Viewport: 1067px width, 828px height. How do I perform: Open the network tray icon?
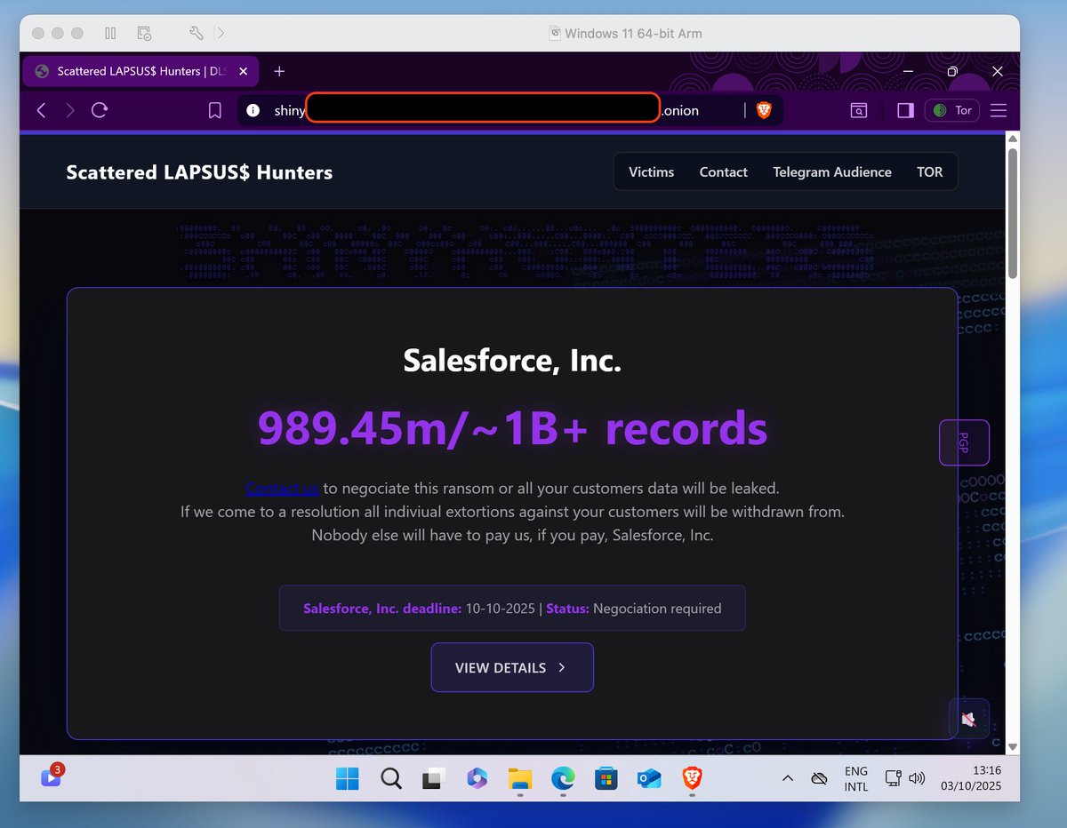click(x=894, y=779)
